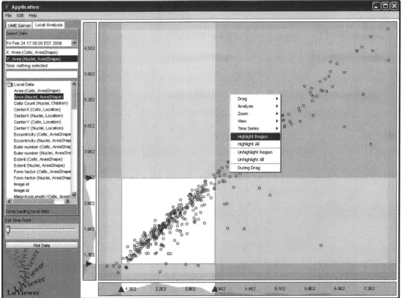Switch to the Local Analysis tab
Viewport: 403px width, 298px height.
[49, 25]
